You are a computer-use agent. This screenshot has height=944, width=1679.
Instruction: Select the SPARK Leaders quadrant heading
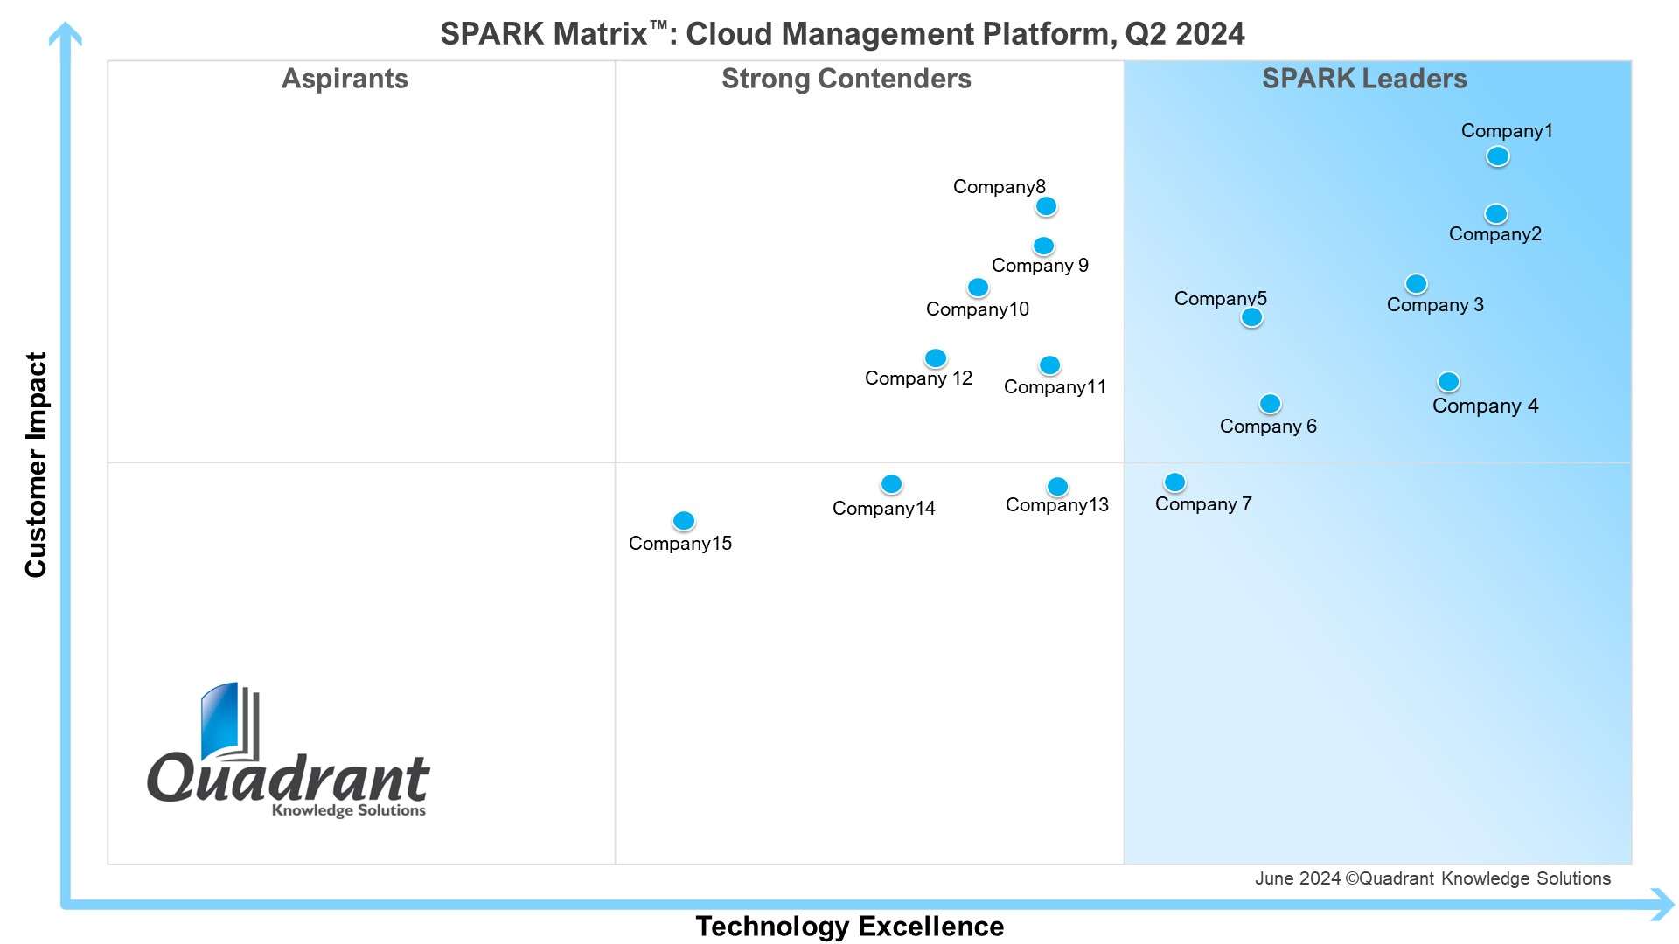[x=1363, y=79]
